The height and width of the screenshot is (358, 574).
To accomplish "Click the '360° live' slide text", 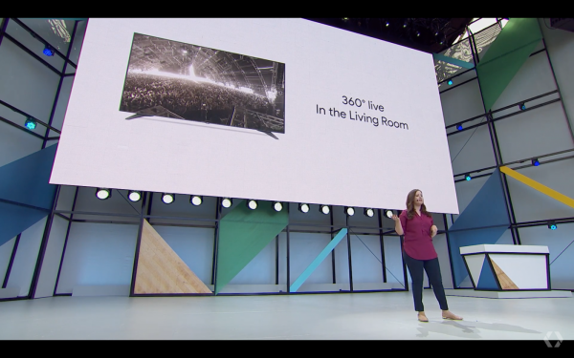I will tap(363, 104).
